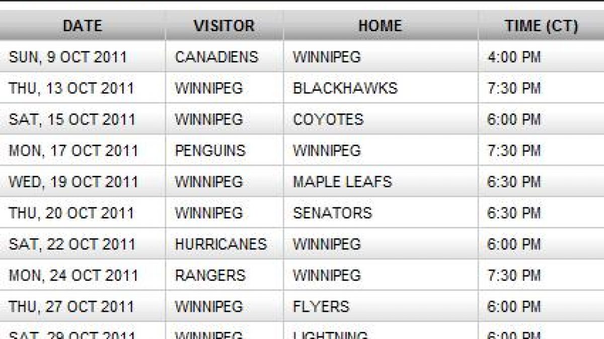This screenshot has width=604, height=339.
Task: Click the MON, 17 OCT 2011 date cell
Action: 73,151
